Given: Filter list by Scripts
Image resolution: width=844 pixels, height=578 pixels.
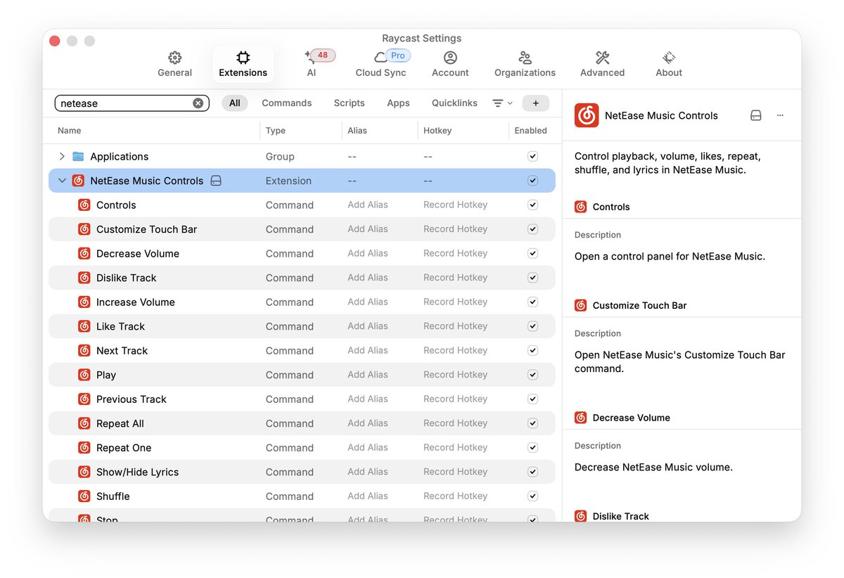Looking at the screenshot, I should 350,103.
